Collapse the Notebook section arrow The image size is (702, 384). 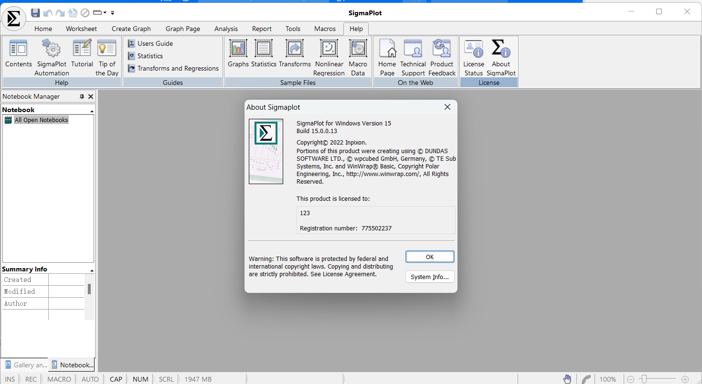click(x=92, y=111)
